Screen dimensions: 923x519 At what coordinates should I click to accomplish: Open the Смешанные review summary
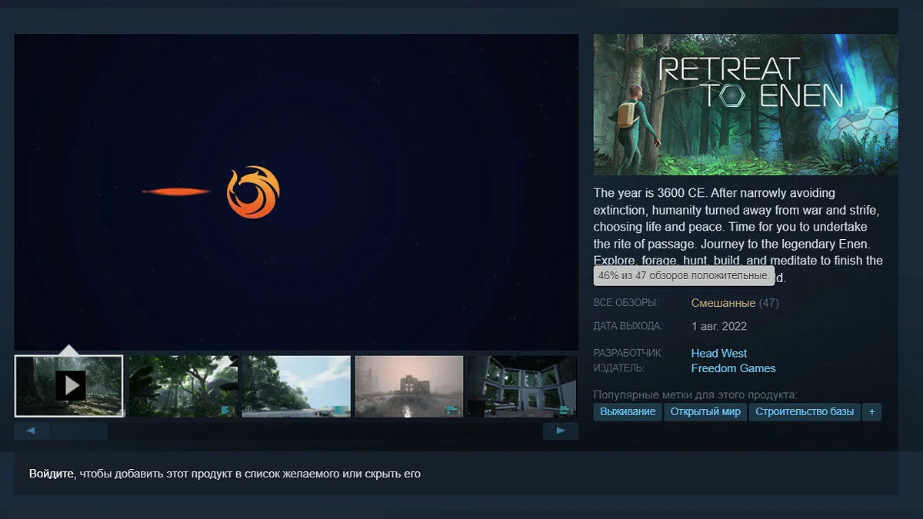click(723, 303)
